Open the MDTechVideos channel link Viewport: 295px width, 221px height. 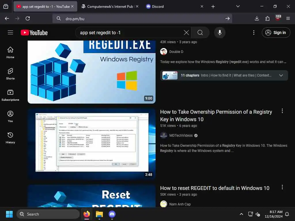coord(181,136)
